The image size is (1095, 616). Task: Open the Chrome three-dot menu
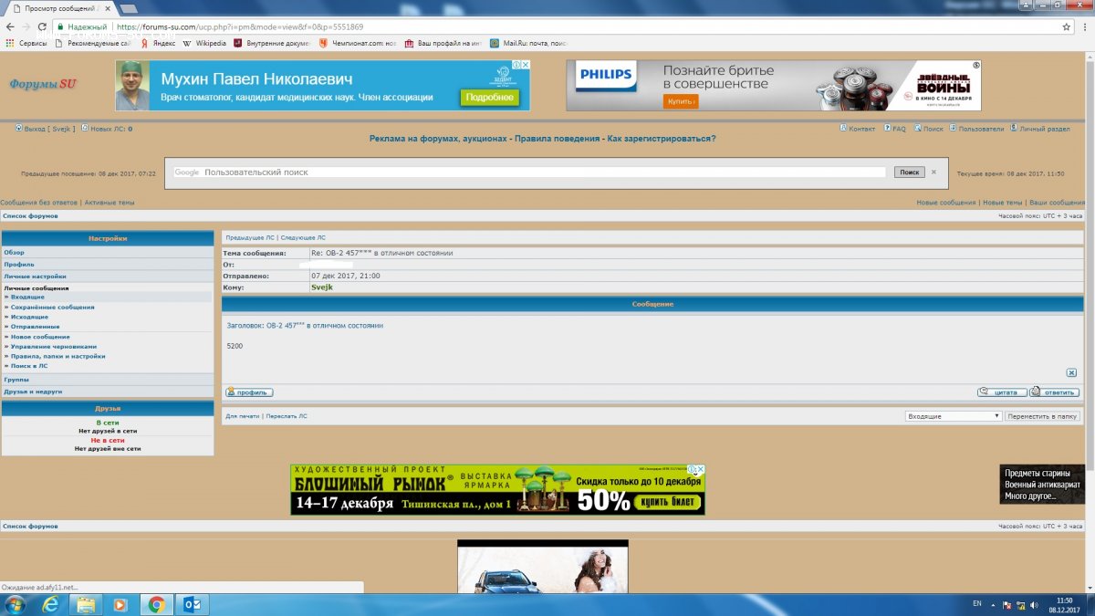pyautogui.click(x=1084, y=27)
